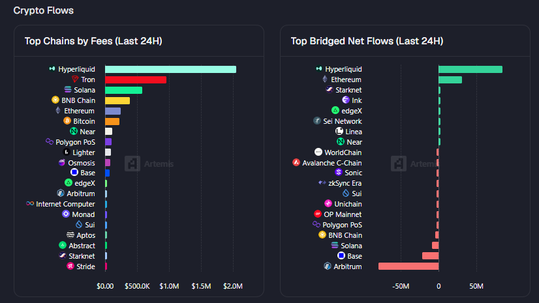Click the Hyperliquid icon in Net Flows chart
This screenshot has width=539, height=303.
pyautogui.click(x=319, y=69)
